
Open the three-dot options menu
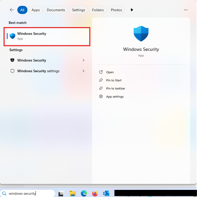[186, 10]
